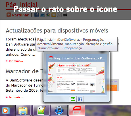This screenshot has height=116, width=131.
Task: Click the red plus Partilhar icon
Action: pyautogui.click(x=9, y=15)
